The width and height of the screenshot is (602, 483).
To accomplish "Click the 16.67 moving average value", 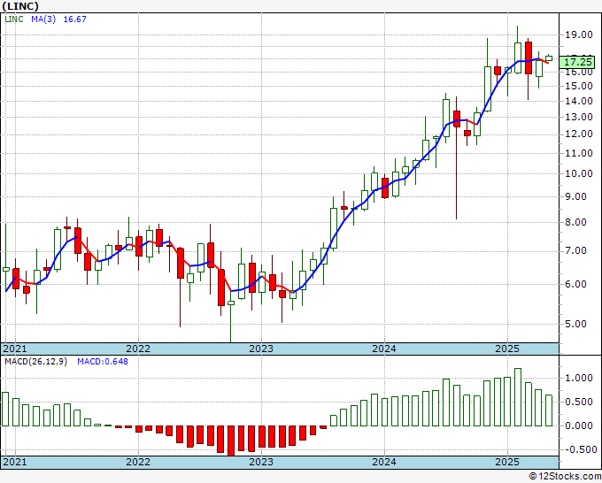I will (x=75, y=19).
